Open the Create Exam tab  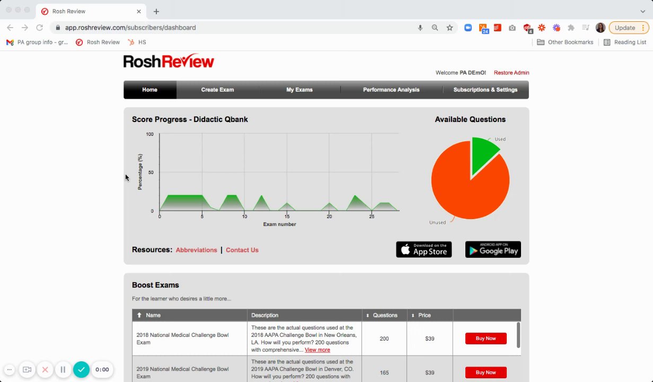217,90
